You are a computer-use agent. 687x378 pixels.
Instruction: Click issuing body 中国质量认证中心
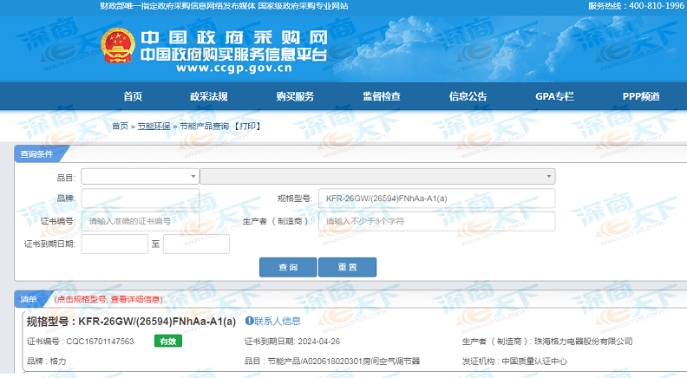[x=534, y=361]
